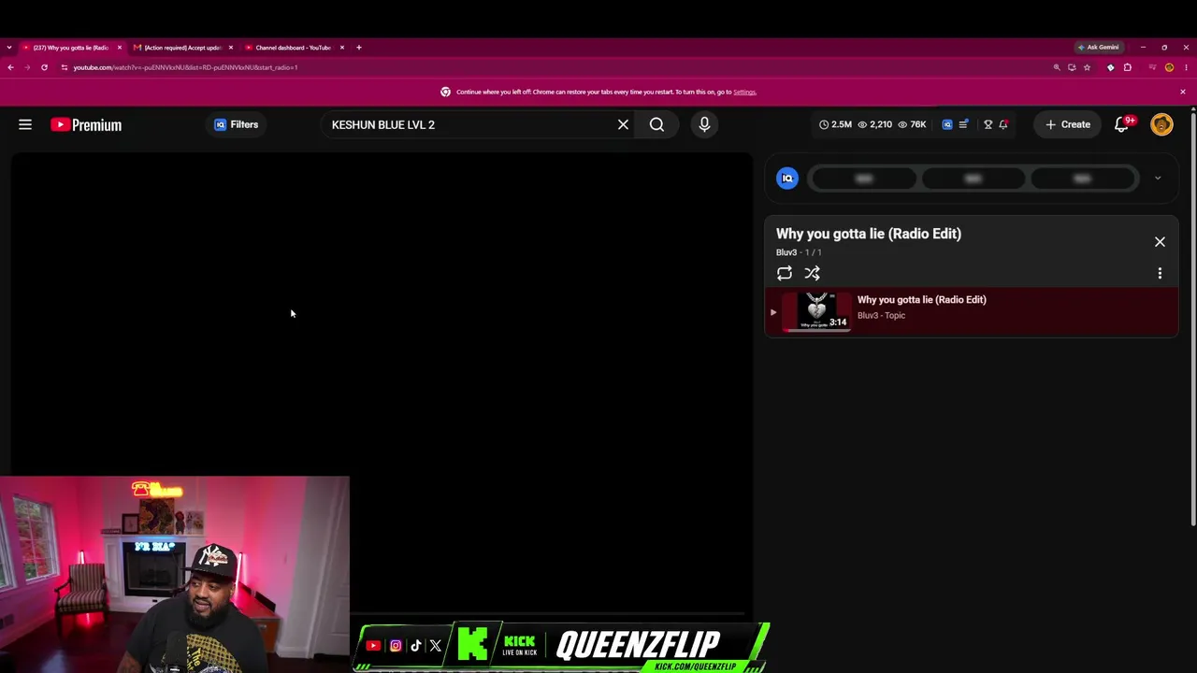The height and width of the screenshot is (673, 1197).
Task: Switch to the Why you gotta lie browser tab
Action: pyautogui.click(x=71, y=48)
